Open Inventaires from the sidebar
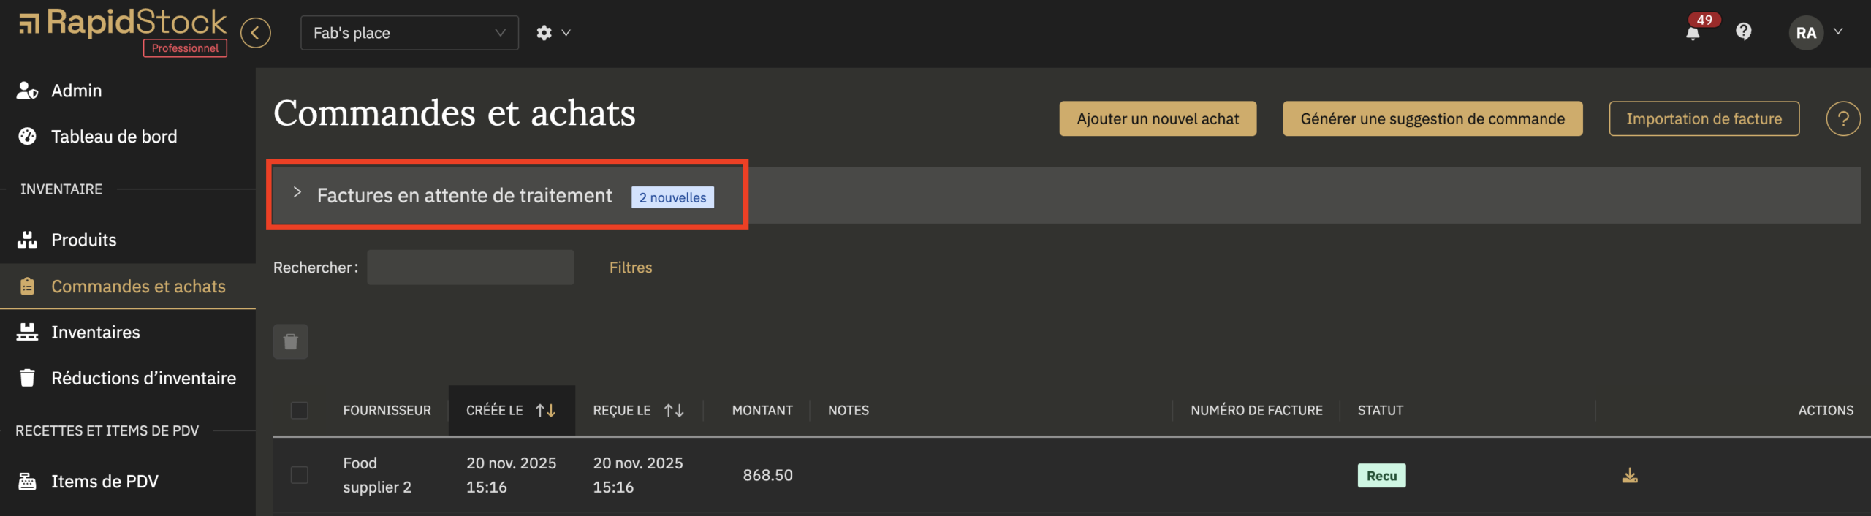 pos(96,333)
